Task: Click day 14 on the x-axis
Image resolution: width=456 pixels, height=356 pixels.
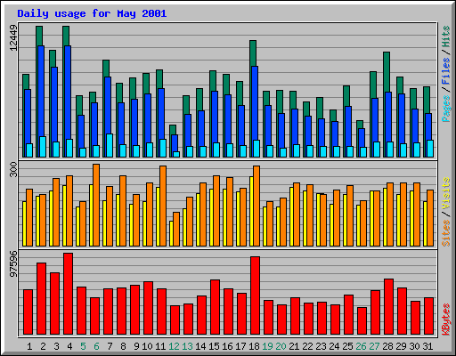Action: (200, 346)
